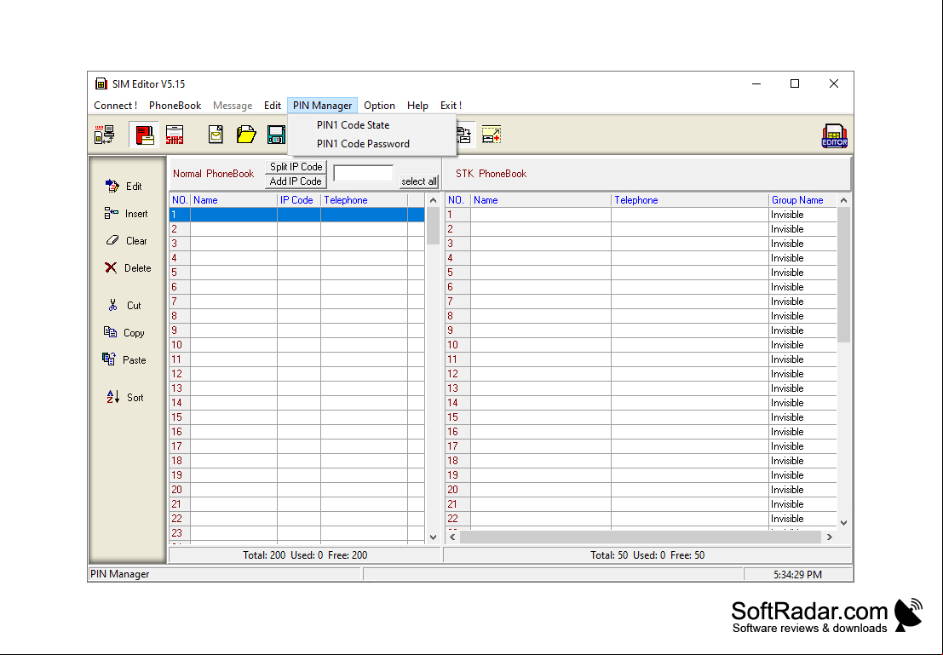
Task: Select row 20 in Normal PhoneBook
Action: [x=297, y=490]
